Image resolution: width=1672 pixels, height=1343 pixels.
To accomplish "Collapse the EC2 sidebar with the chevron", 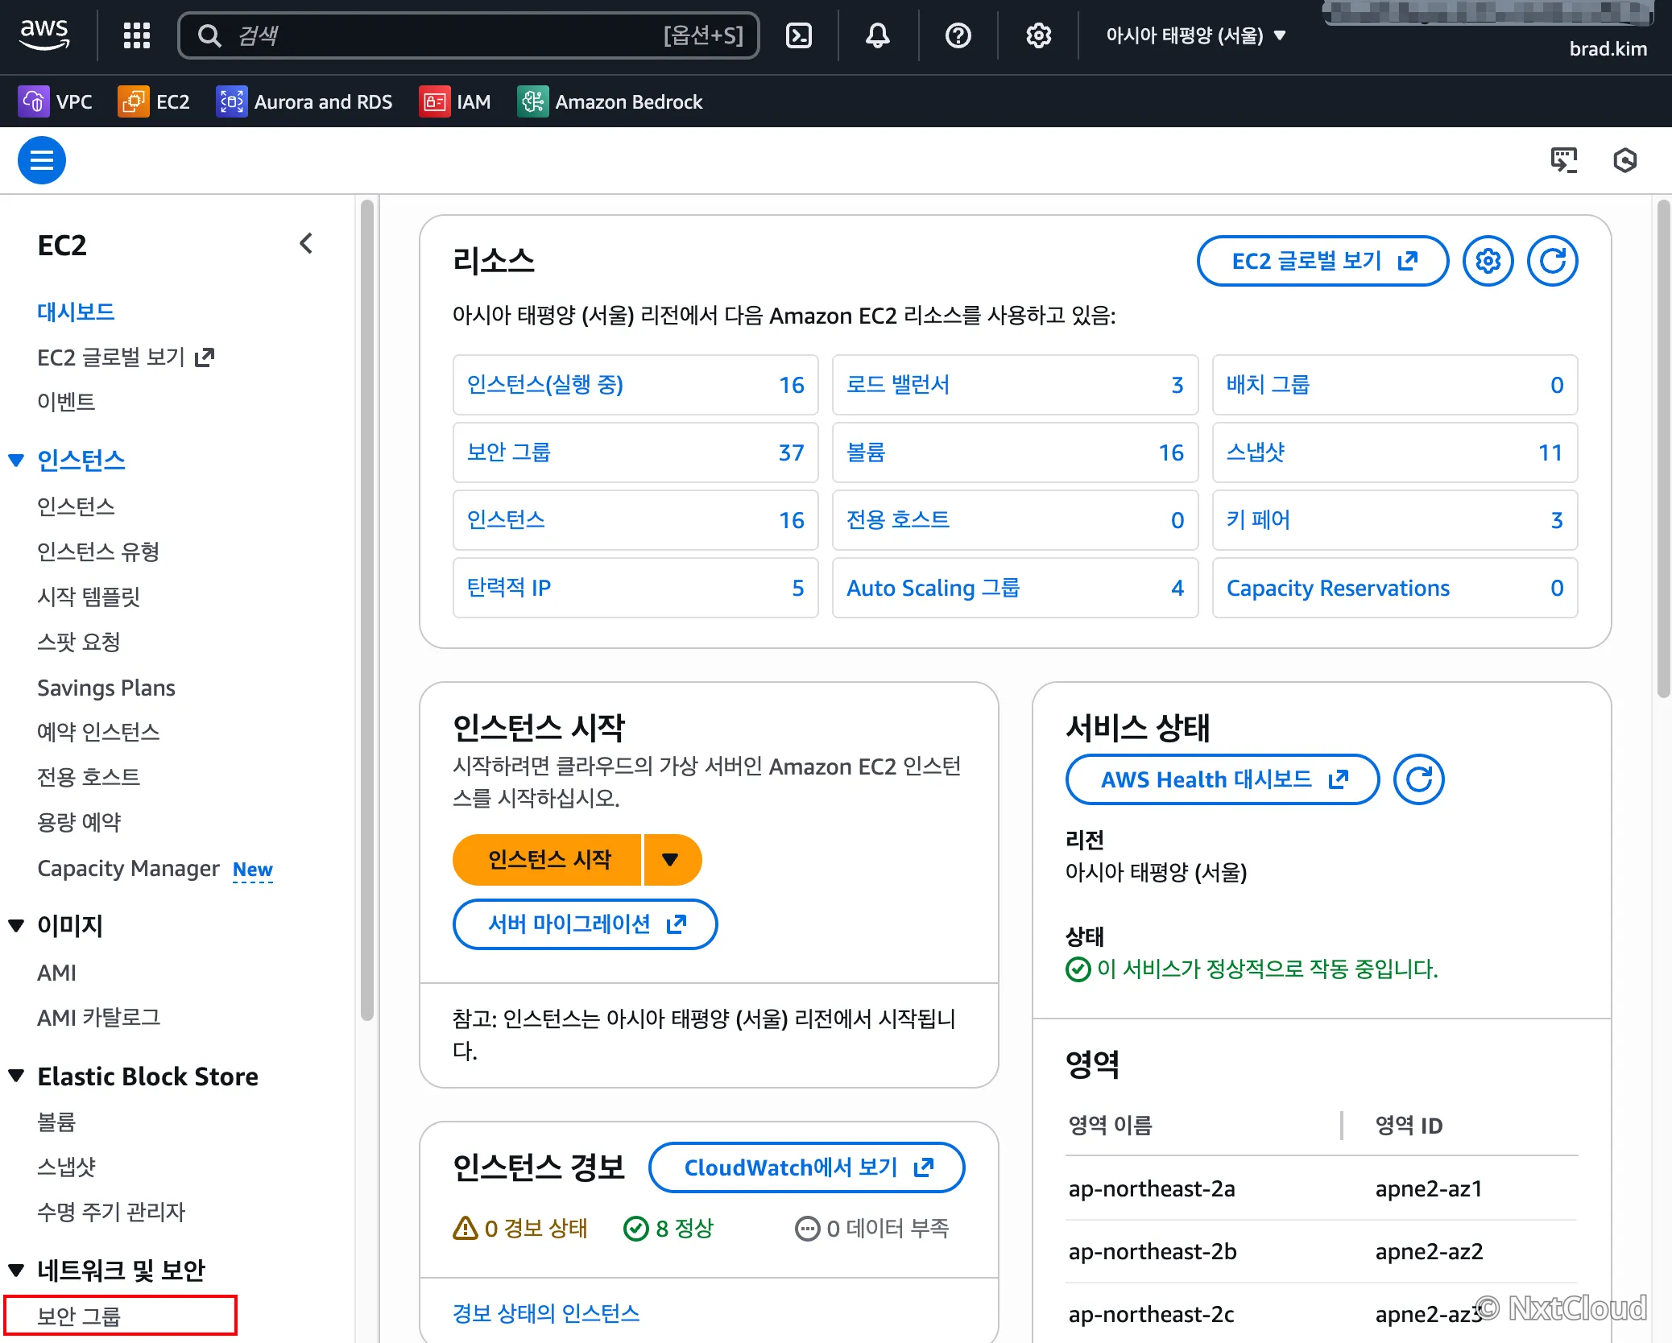I will pyautogui.click(x=306, y=244).
